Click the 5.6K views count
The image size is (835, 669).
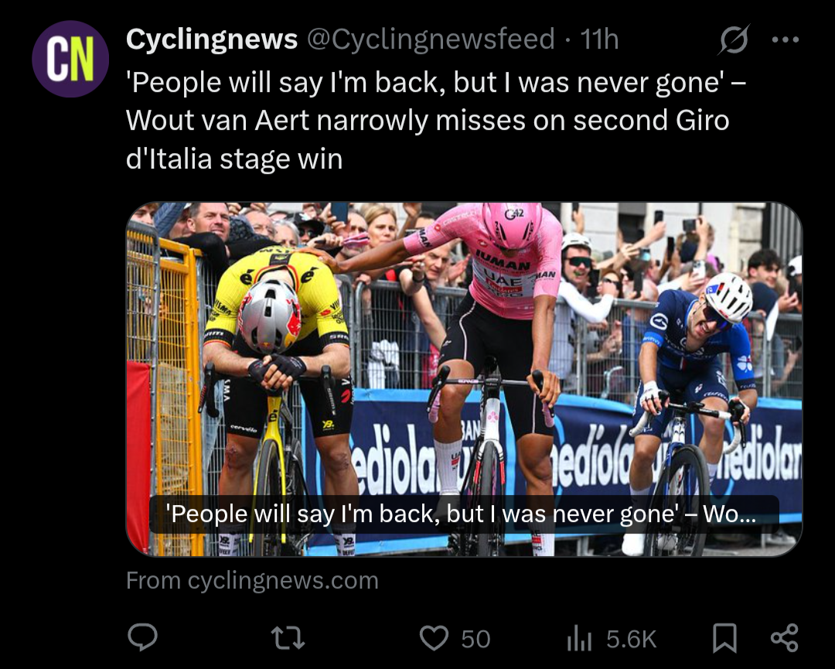pos(631,639)
